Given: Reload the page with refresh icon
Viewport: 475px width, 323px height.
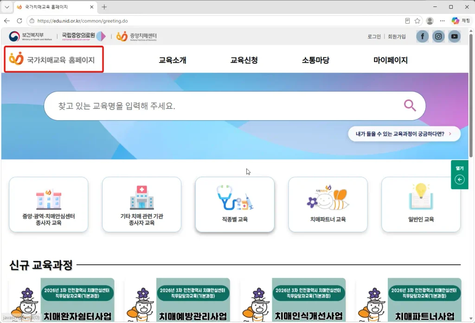Looking at the screenshot, I should point(19,21).
